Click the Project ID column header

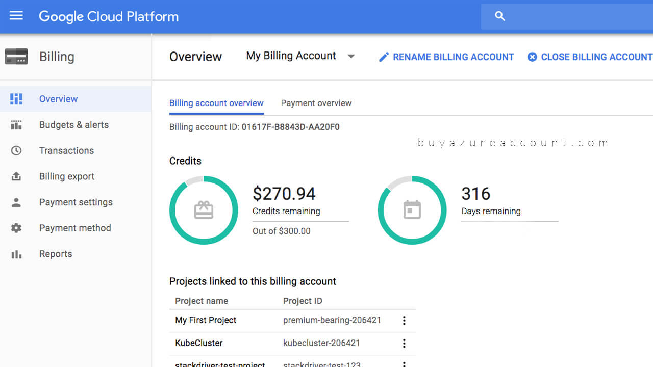coord(303,301)
